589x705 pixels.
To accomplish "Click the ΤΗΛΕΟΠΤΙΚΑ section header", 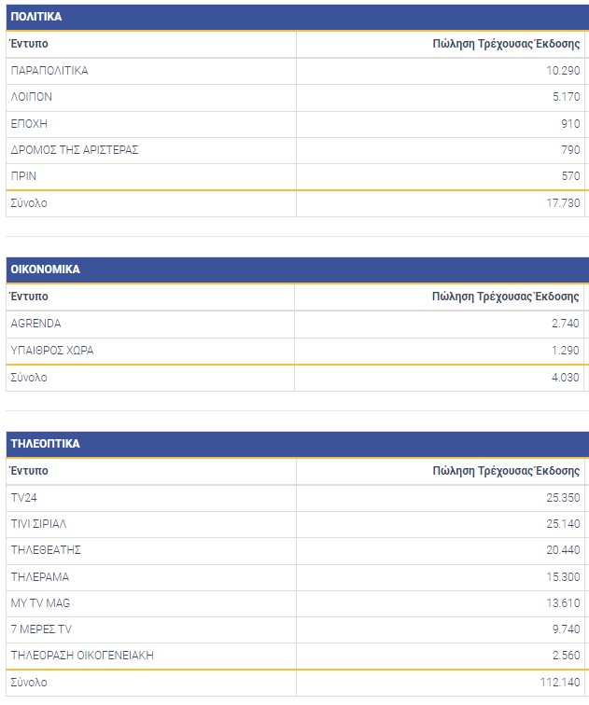I will (45, 444).
